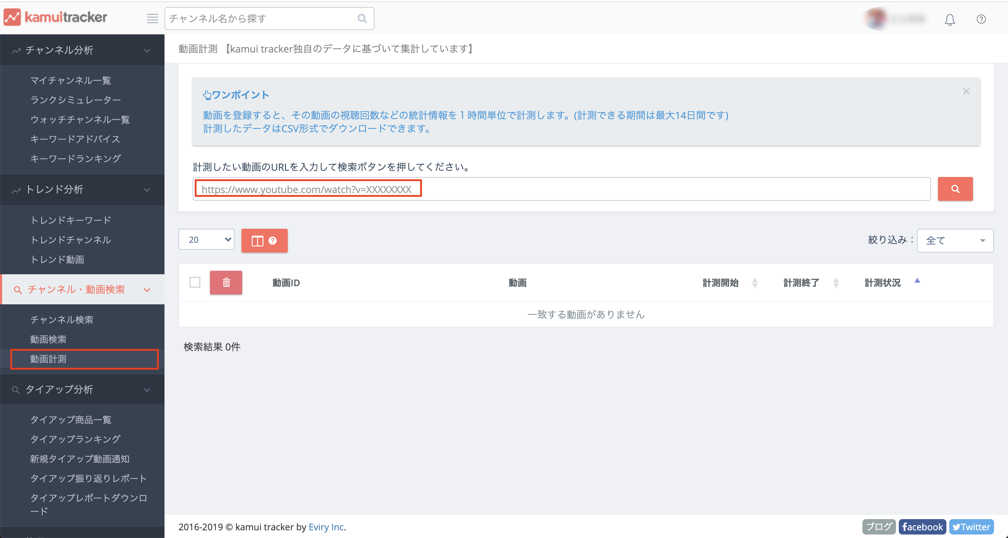The height and width of the screenshot is (538, 1008).
Task: Click the column display settings button
Action: tap(264, 240)
